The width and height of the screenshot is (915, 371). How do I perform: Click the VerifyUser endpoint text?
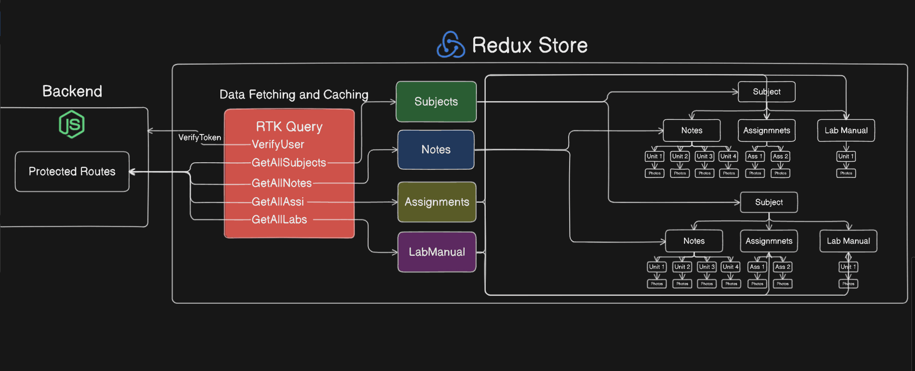(278, 145)
